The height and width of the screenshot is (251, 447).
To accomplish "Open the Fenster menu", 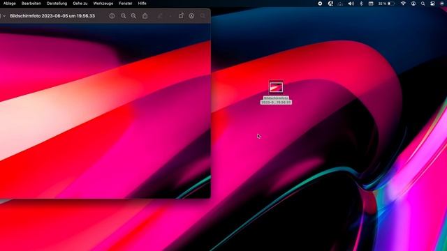I will click(x=126, y=3).
